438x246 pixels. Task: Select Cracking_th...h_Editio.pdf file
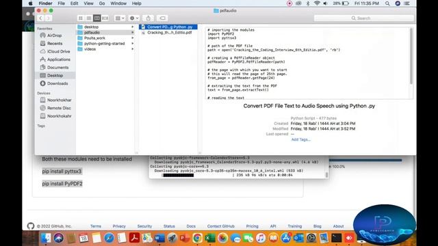[168, 33]
